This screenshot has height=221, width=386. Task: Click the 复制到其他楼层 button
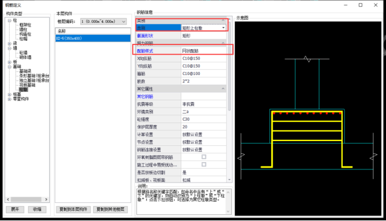[110, 210]
